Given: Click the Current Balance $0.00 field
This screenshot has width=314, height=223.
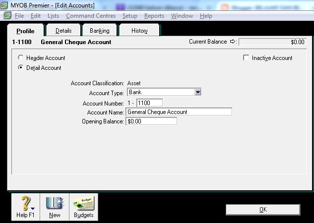Looking at the screenshot, I should (272, 42).
